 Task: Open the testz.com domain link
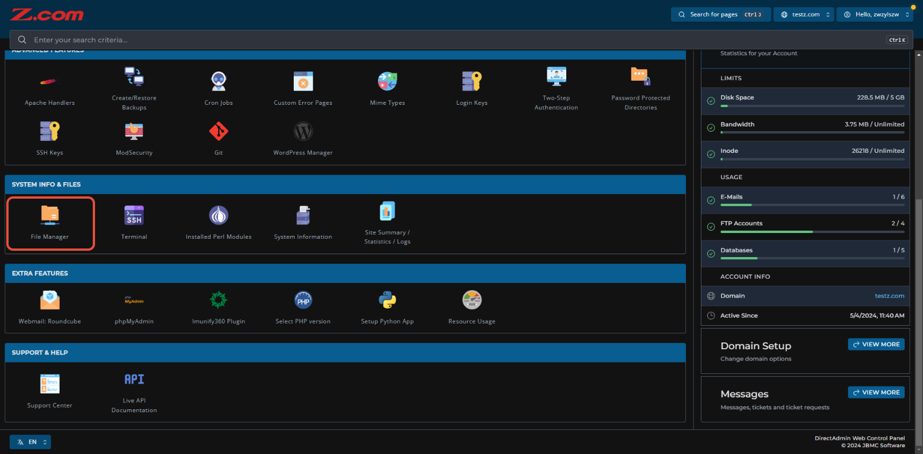pos(889,296)
